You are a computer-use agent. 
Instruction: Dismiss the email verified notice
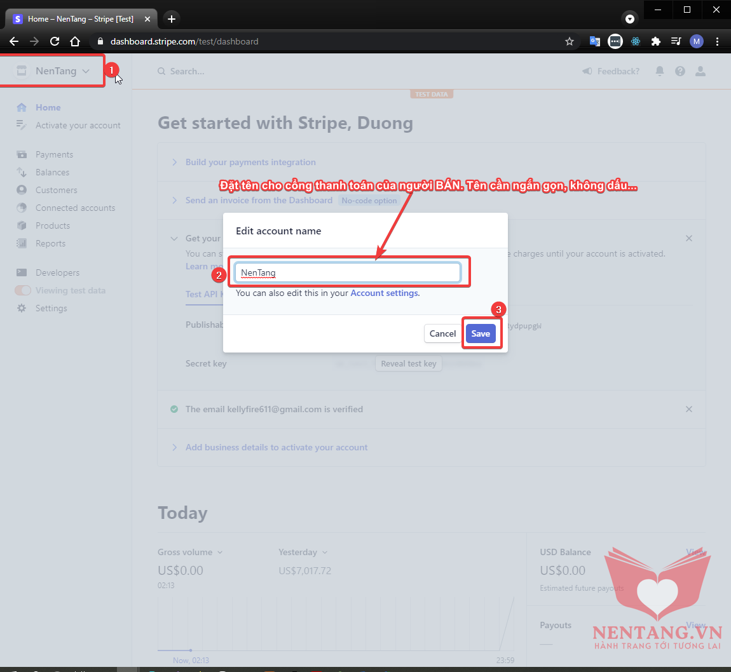(x=689, y=409)
